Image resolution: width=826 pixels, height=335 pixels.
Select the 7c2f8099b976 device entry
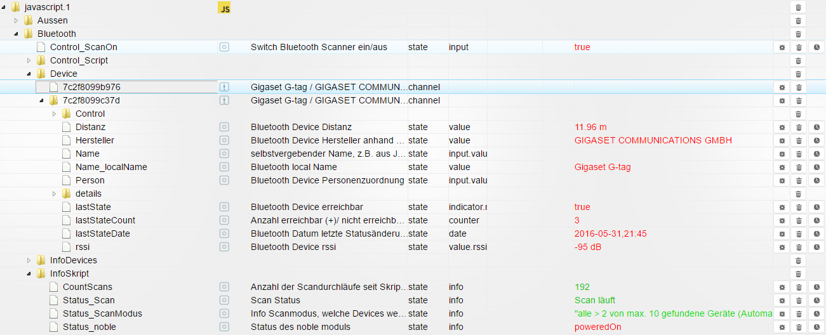[91, 87]
